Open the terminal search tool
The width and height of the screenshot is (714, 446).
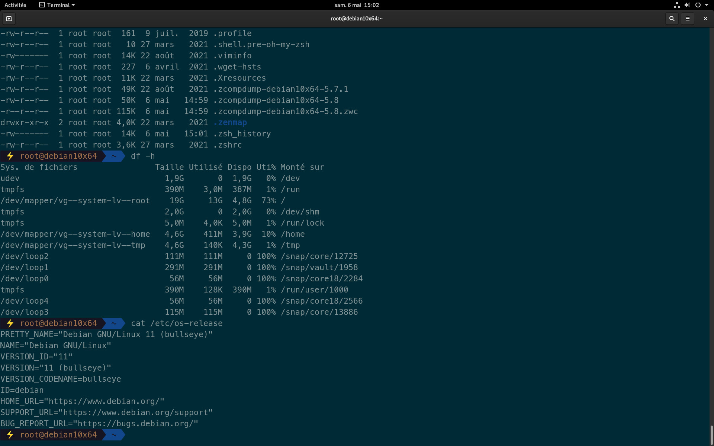click(x=672, y=19)
